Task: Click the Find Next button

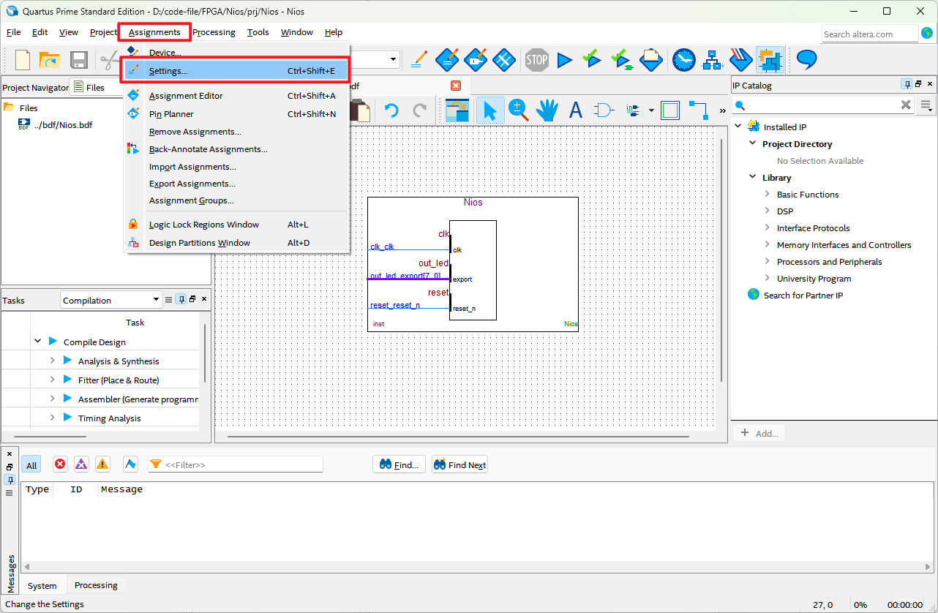Action: 459,465
